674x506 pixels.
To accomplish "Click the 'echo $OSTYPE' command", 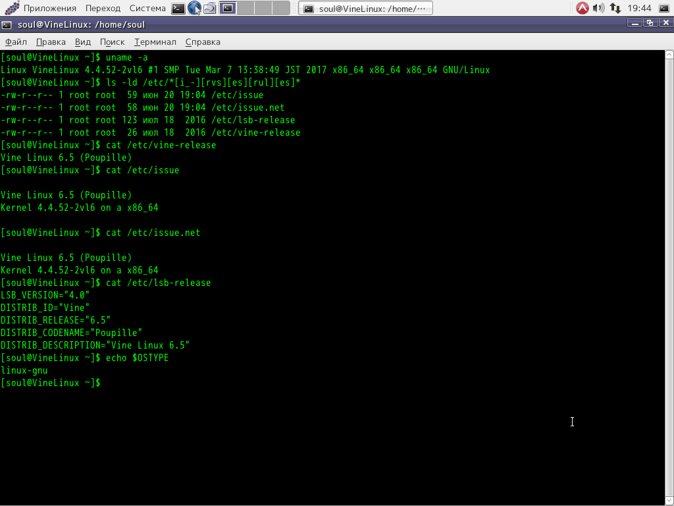I will [x=138, y=358].
